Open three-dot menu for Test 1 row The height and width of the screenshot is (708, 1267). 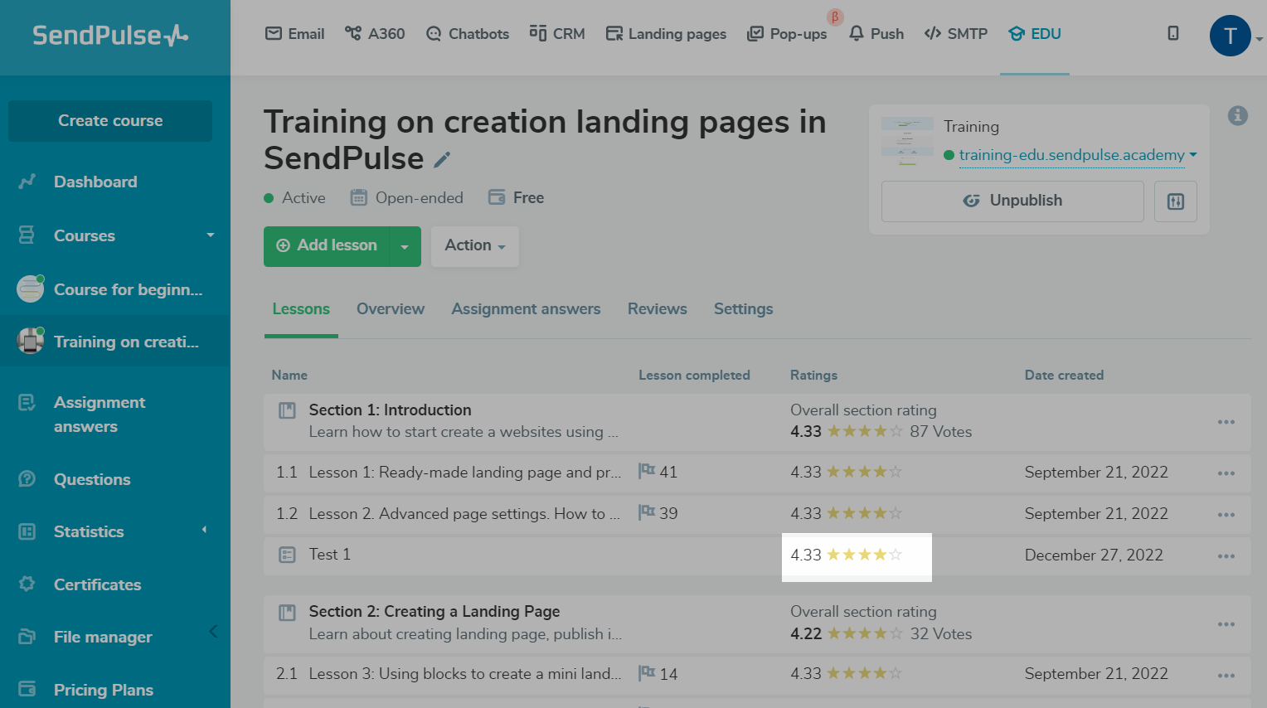1226,556
